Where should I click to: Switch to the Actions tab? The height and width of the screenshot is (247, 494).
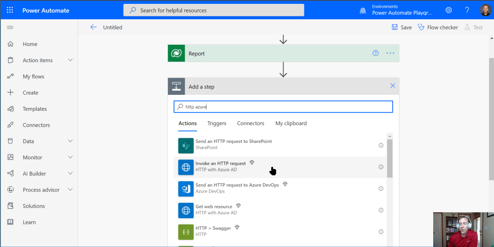pyautogui.click(x=188, y=123)
